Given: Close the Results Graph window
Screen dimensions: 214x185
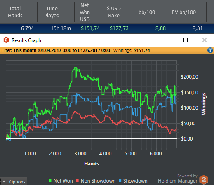Looking at the screenshot, I should click(x=205, y=40).
